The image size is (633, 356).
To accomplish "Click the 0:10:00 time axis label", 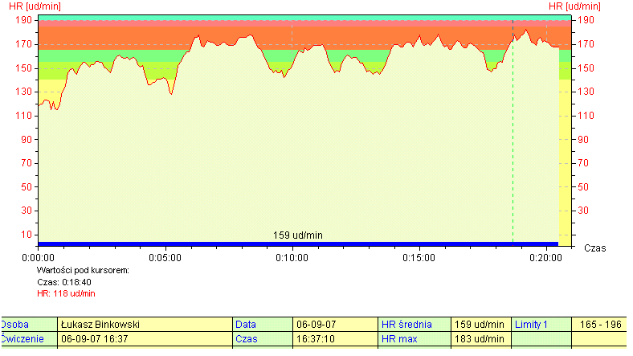I will pyautogui.click(x=292, y=258).
